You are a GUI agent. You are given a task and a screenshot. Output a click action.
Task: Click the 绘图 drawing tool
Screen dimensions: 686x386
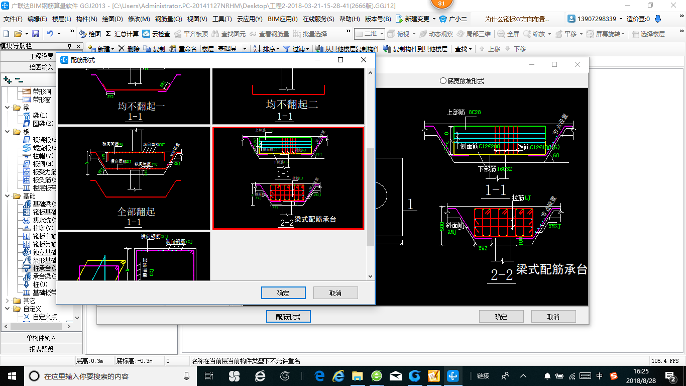(90, 34)
